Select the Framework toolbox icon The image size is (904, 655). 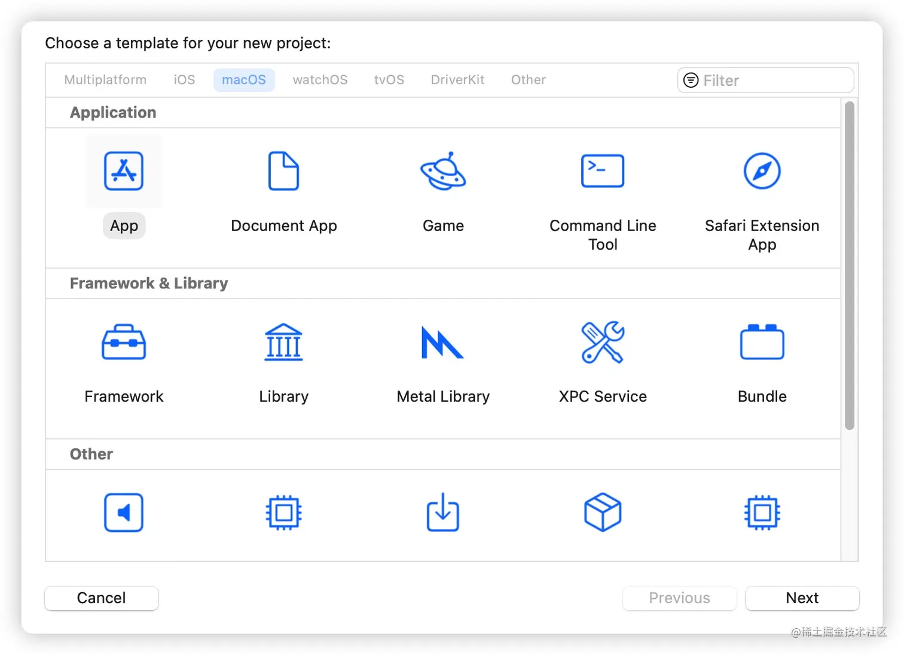click(124, 342)
